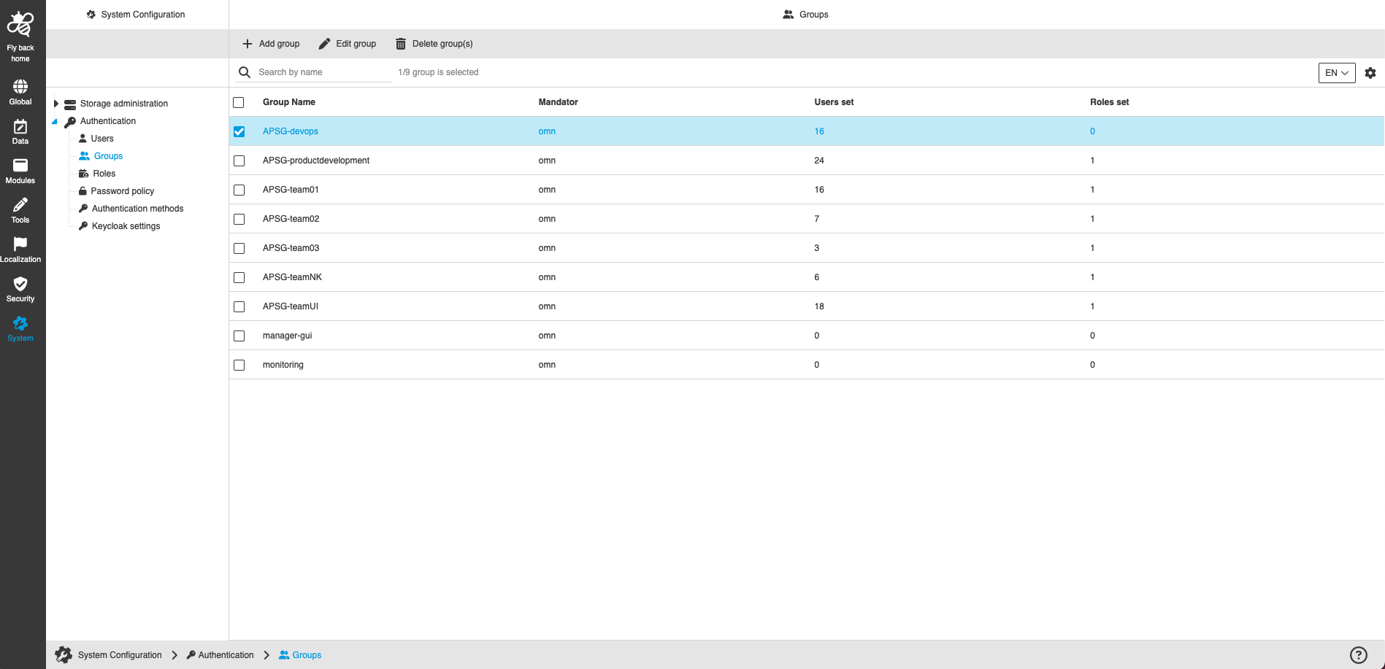Image resolution: width=1385 pixels, height=669 pixels.
Task: Click Add group in the toolbar
Action: pos(270,43)
